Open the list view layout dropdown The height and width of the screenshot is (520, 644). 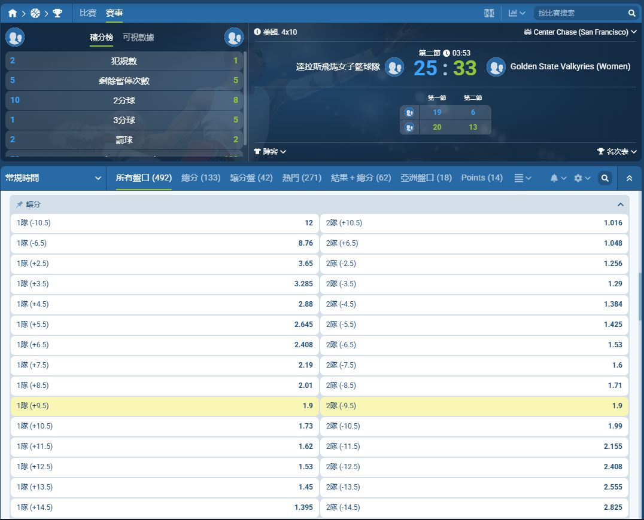[x=523, y=178]
